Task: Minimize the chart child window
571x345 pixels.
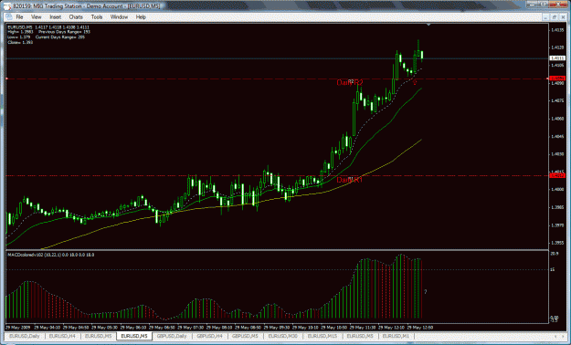Action: [545, 17]
